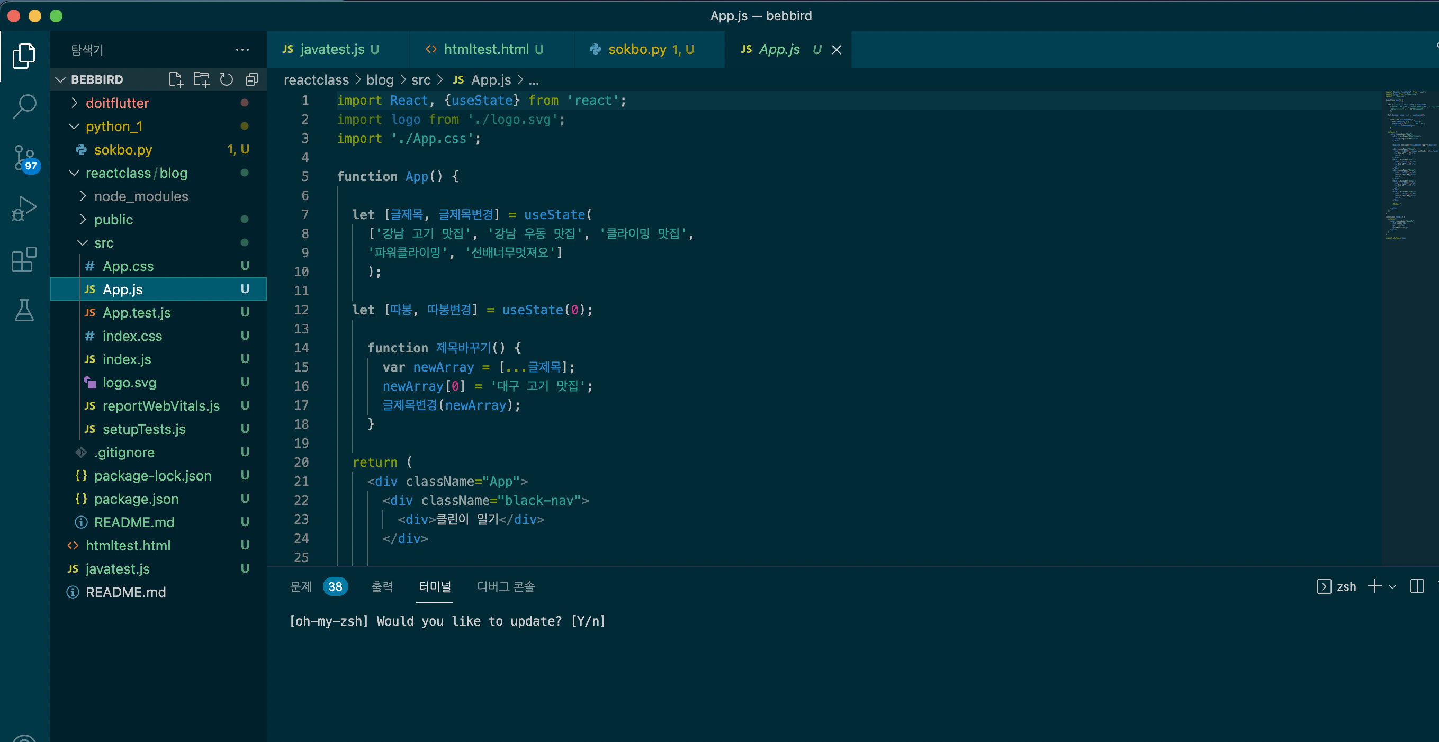
Task: Open Source Control view with 97 badge
Action: pos(24,158)
